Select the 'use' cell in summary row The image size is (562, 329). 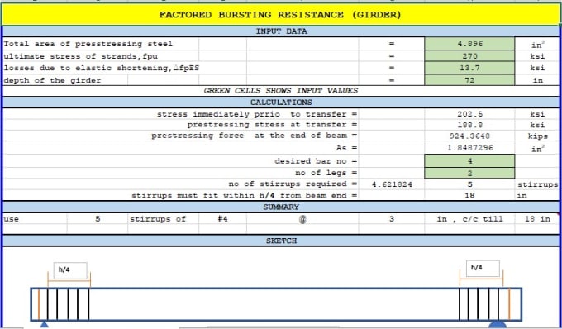[x=35, y=218]
